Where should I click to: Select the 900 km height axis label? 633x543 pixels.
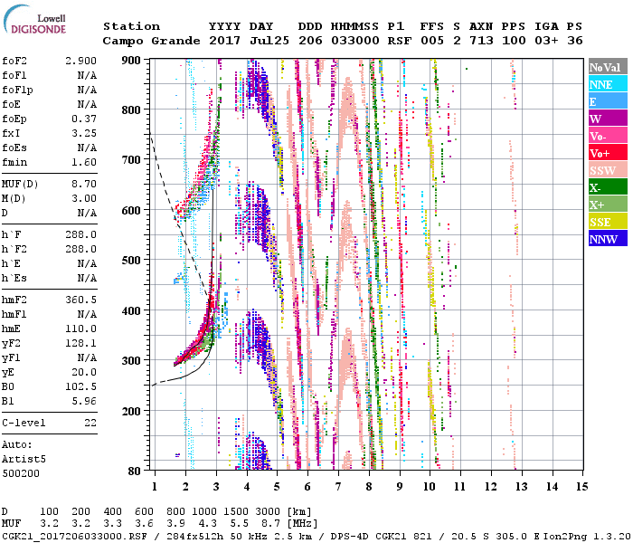(x=132, y=60)
